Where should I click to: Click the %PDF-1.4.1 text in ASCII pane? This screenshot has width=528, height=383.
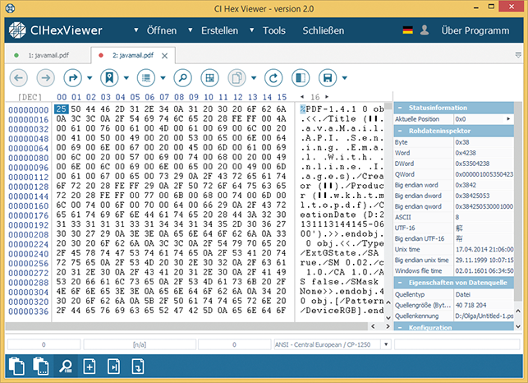click(328, 109)
